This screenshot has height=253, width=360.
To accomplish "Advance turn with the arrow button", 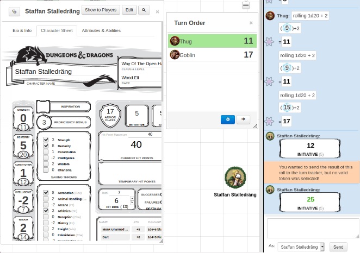I will pyautogui.click(x=243, y=119).
